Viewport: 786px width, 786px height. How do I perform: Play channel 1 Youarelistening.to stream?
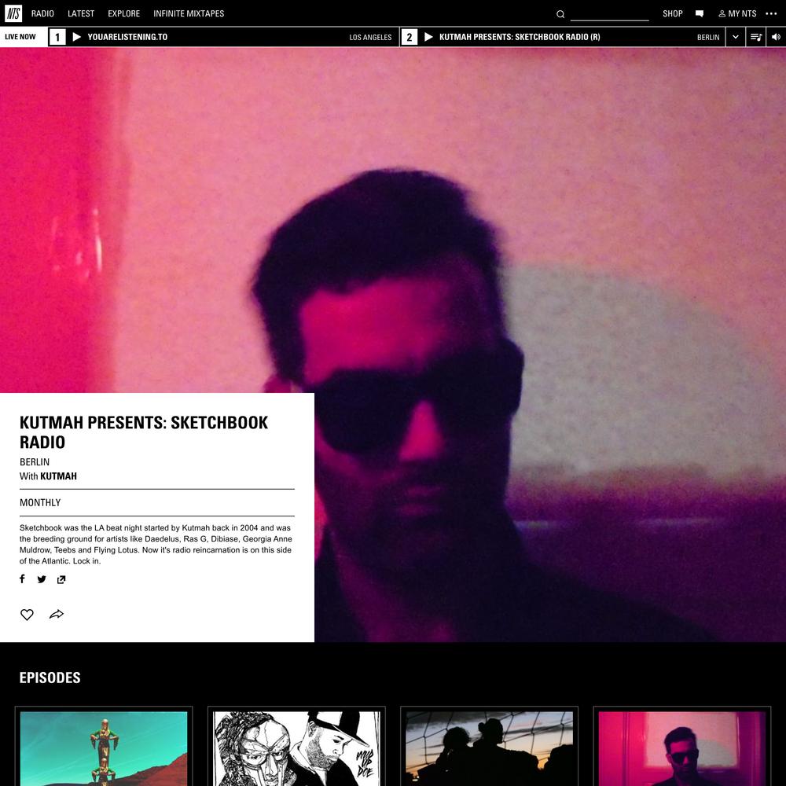click(x=77, y=37)
